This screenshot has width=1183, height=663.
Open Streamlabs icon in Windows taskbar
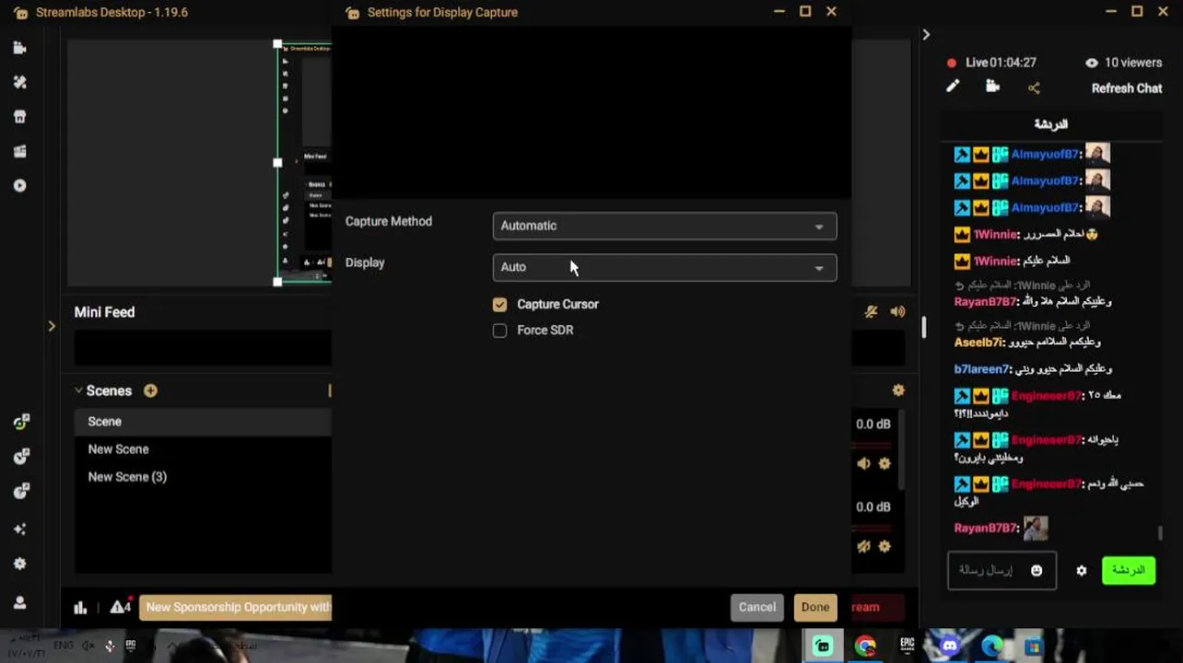(822, 646)
